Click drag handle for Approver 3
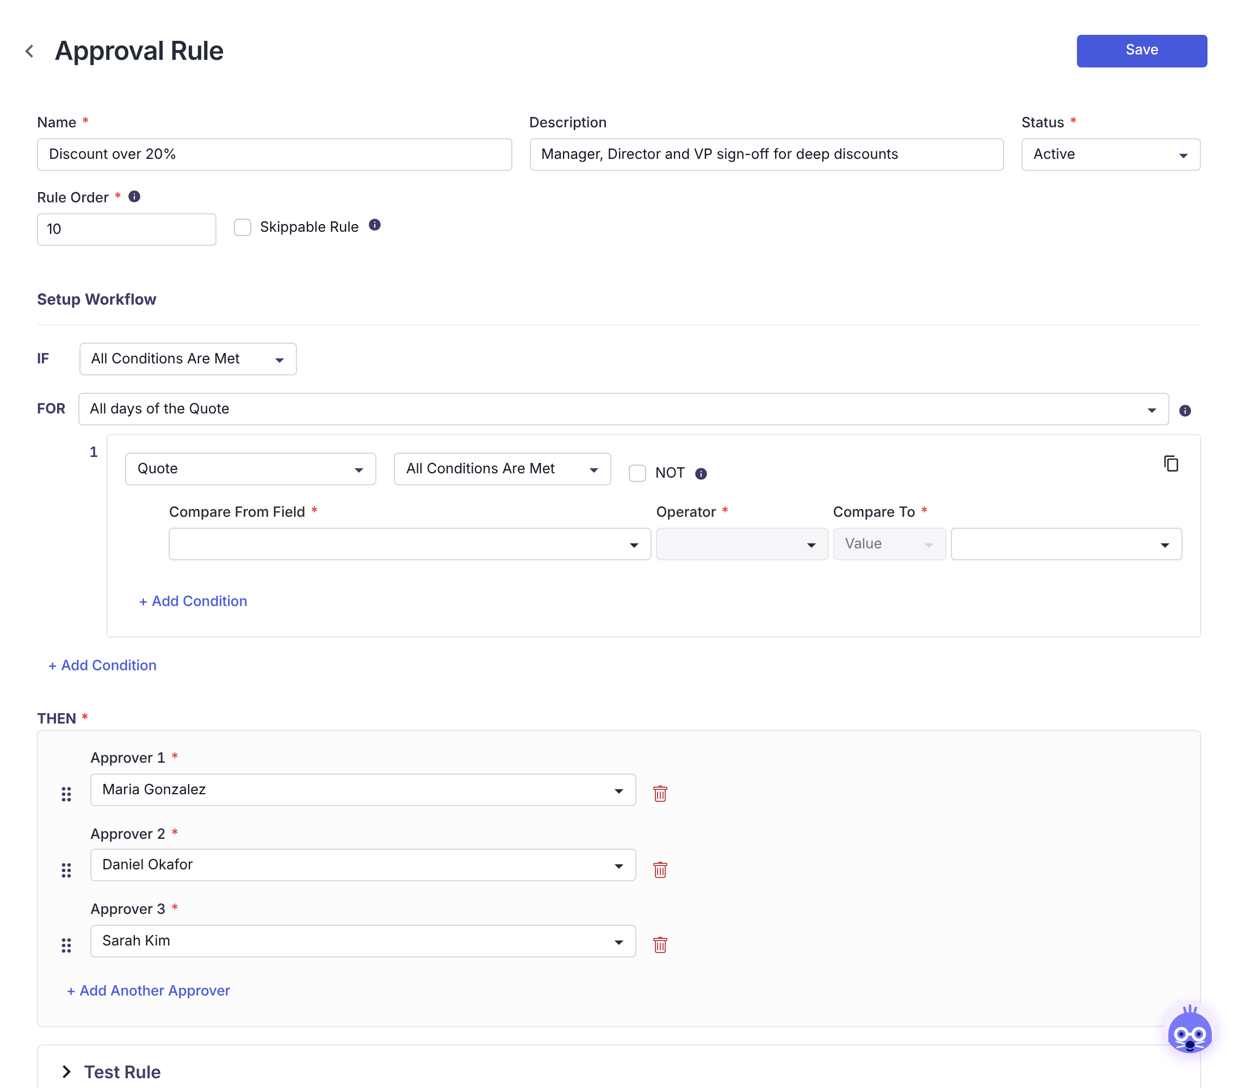The height and width of the screenshot is (1088, 1251). [66, 945]
